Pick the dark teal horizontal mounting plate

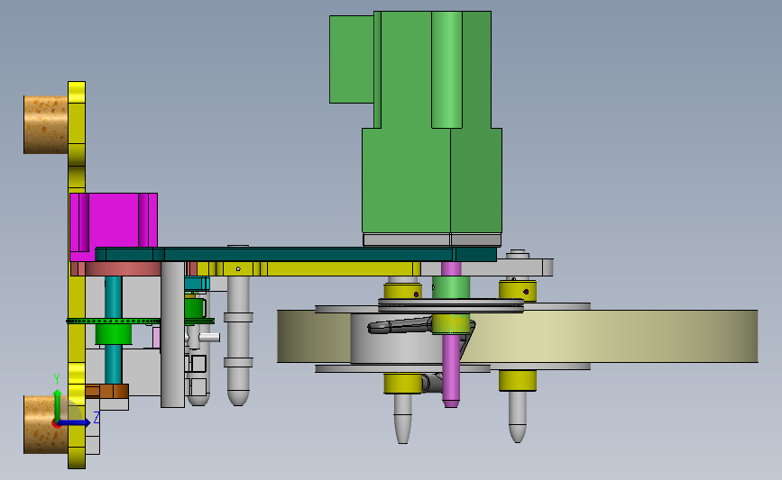[x=295, y=255]
